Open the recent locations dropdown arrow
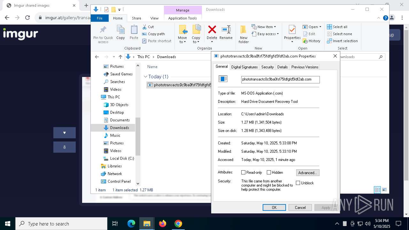The image size is (409, 230). click(x=113, y=57)
